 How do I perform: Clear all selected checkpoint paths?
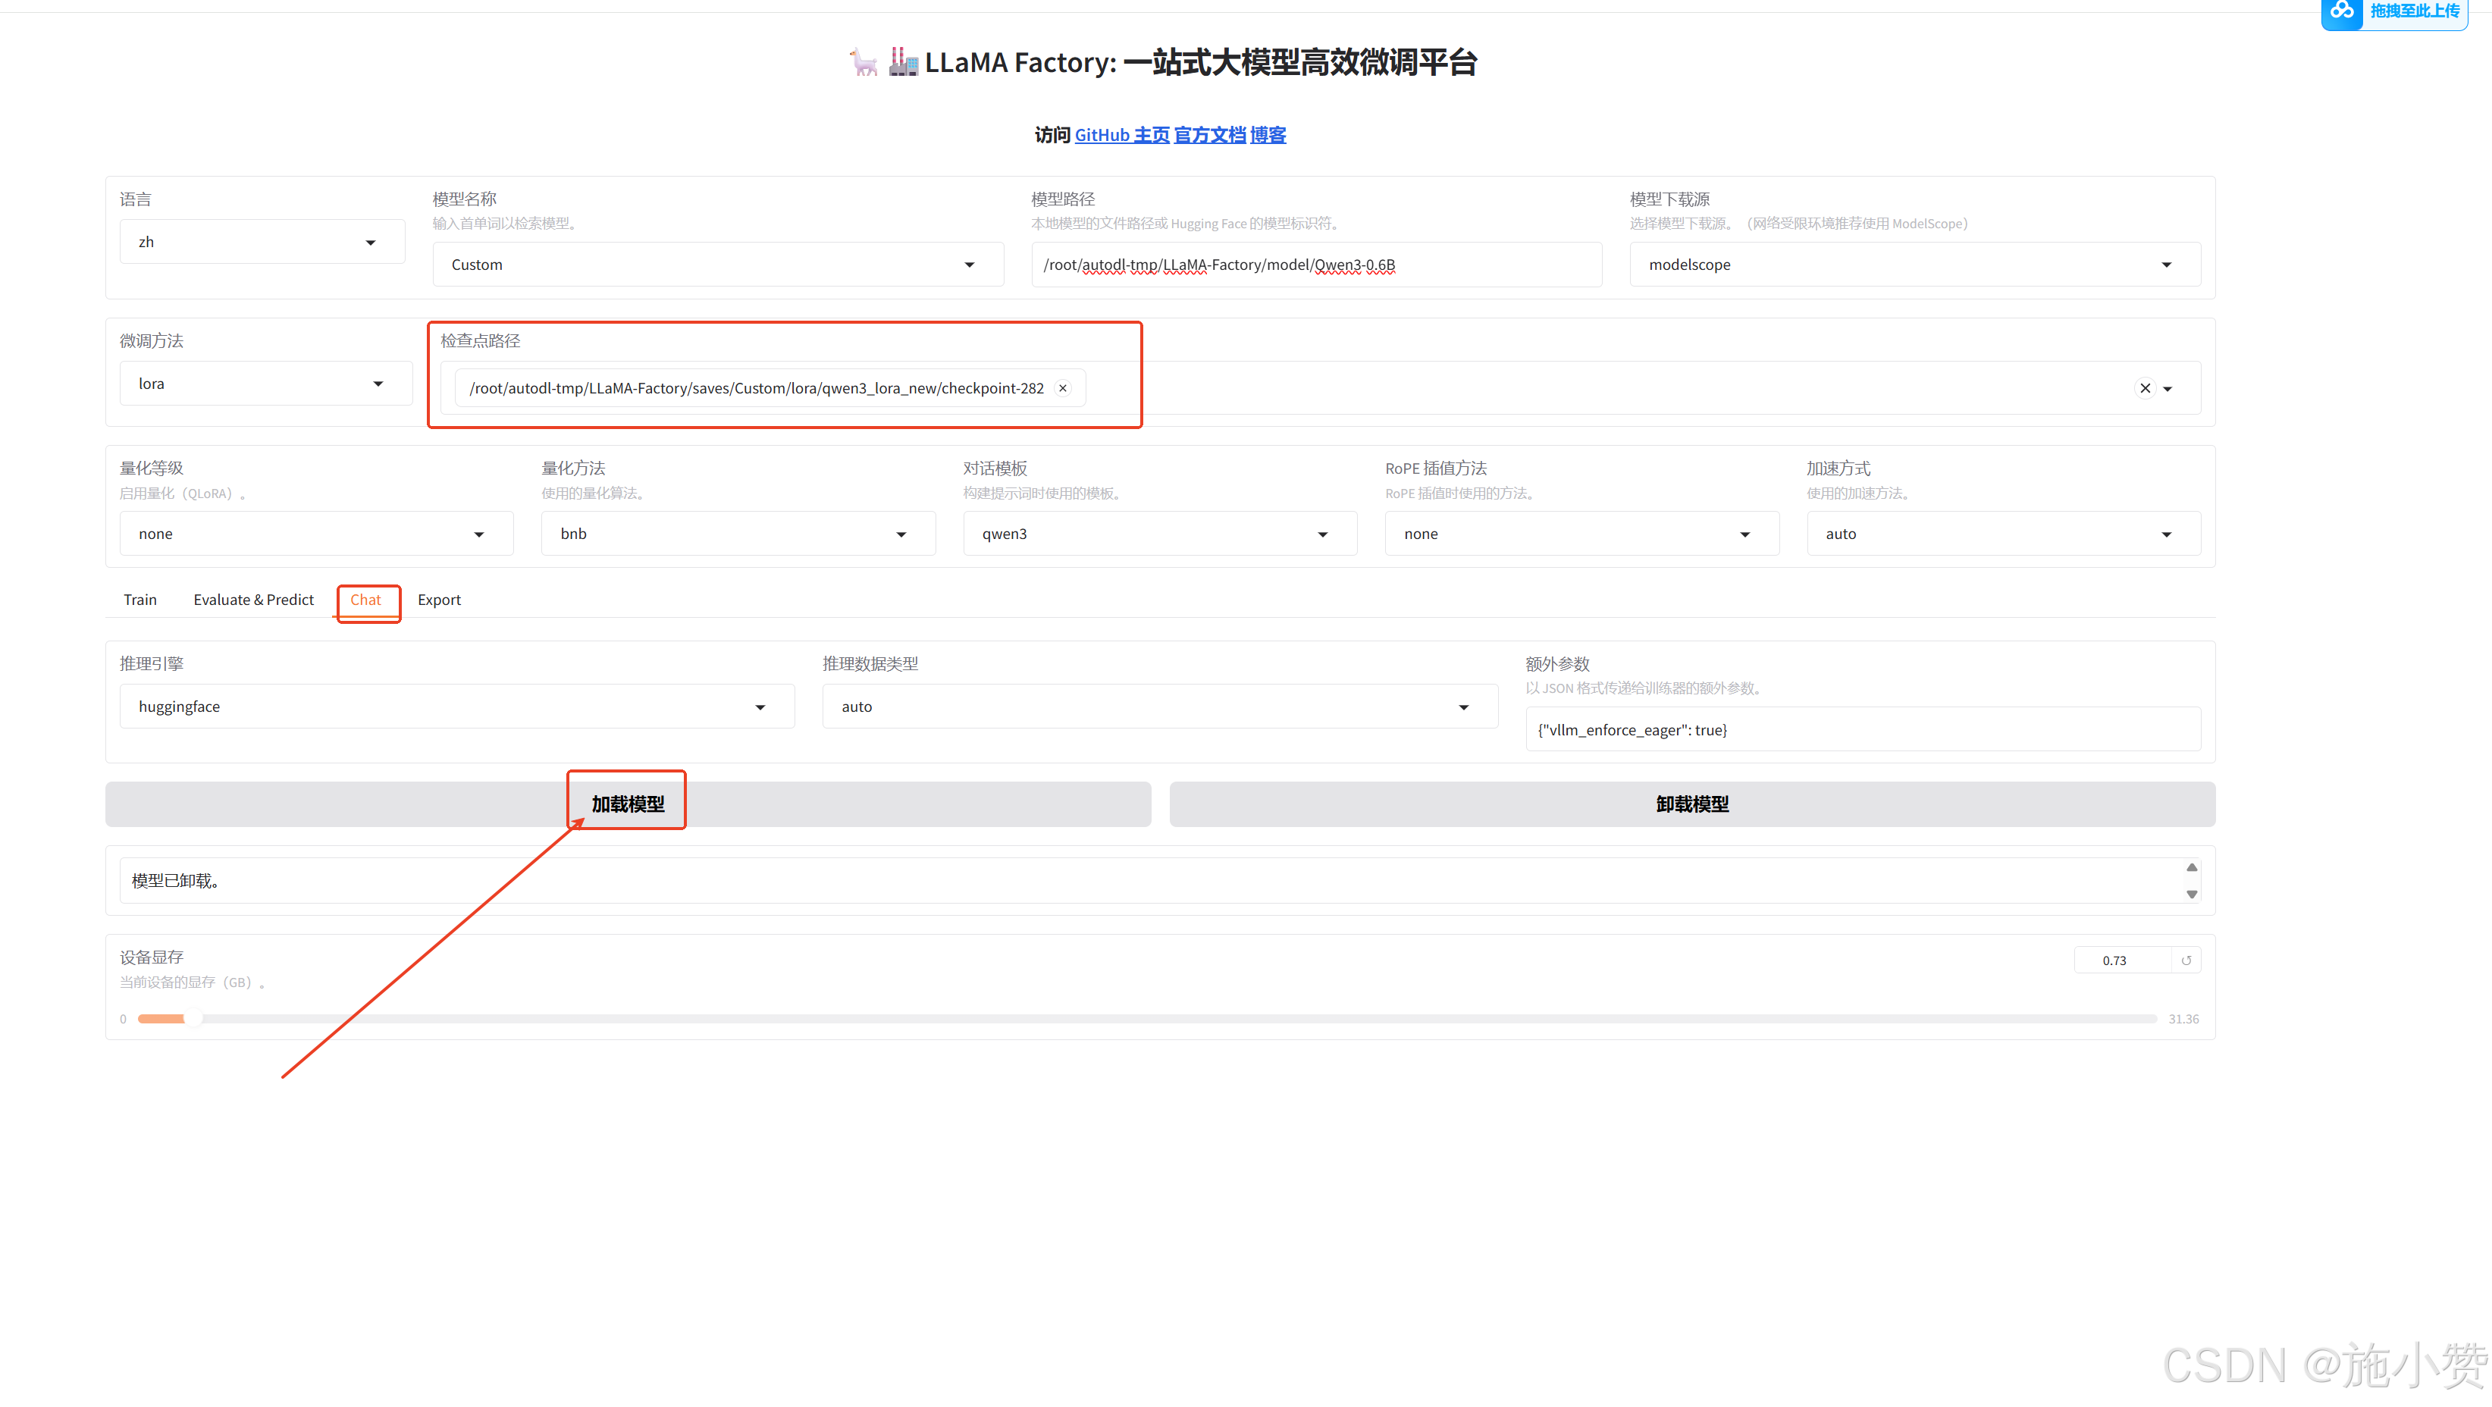[x=2145, y=388]
